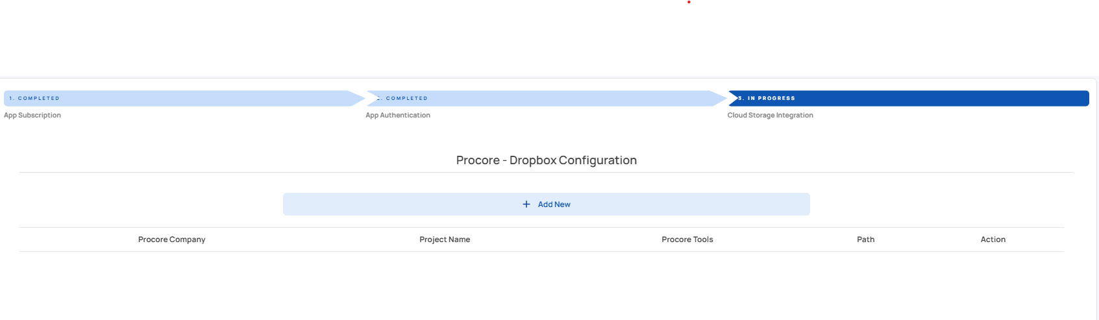Click the Cloud Storage Integration label

pyautogui.click(x=770, y=115)
